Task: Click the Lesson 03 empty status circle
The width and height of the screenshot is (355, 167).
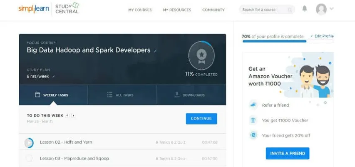Action: click(x=29, y=158)
